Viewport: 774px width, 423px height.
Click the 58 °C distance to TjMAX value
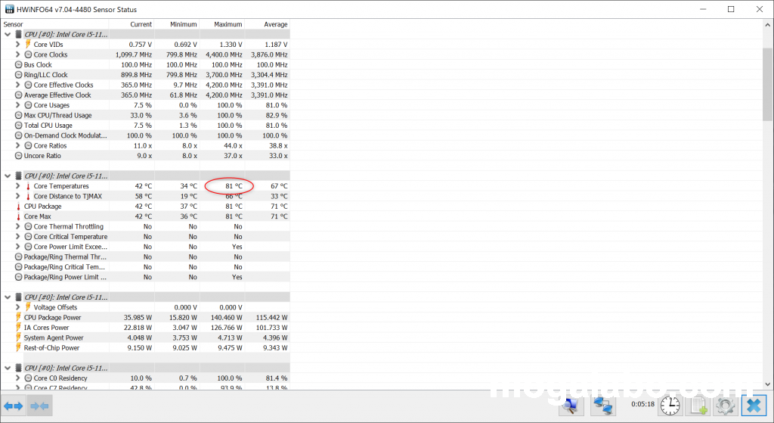click(144, 196)
